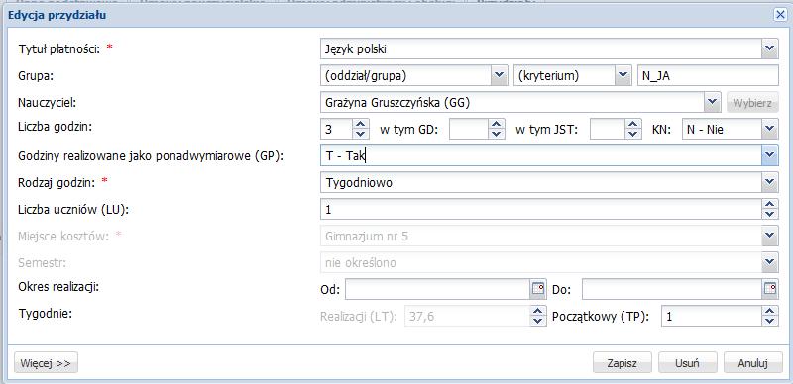Open the Od date calendar picker
The image size is (793, 384).
(x=537, y=290)
